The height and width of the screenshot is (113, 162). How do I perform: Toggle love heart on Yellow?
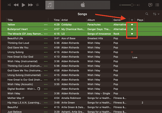(x=132, y=25)
